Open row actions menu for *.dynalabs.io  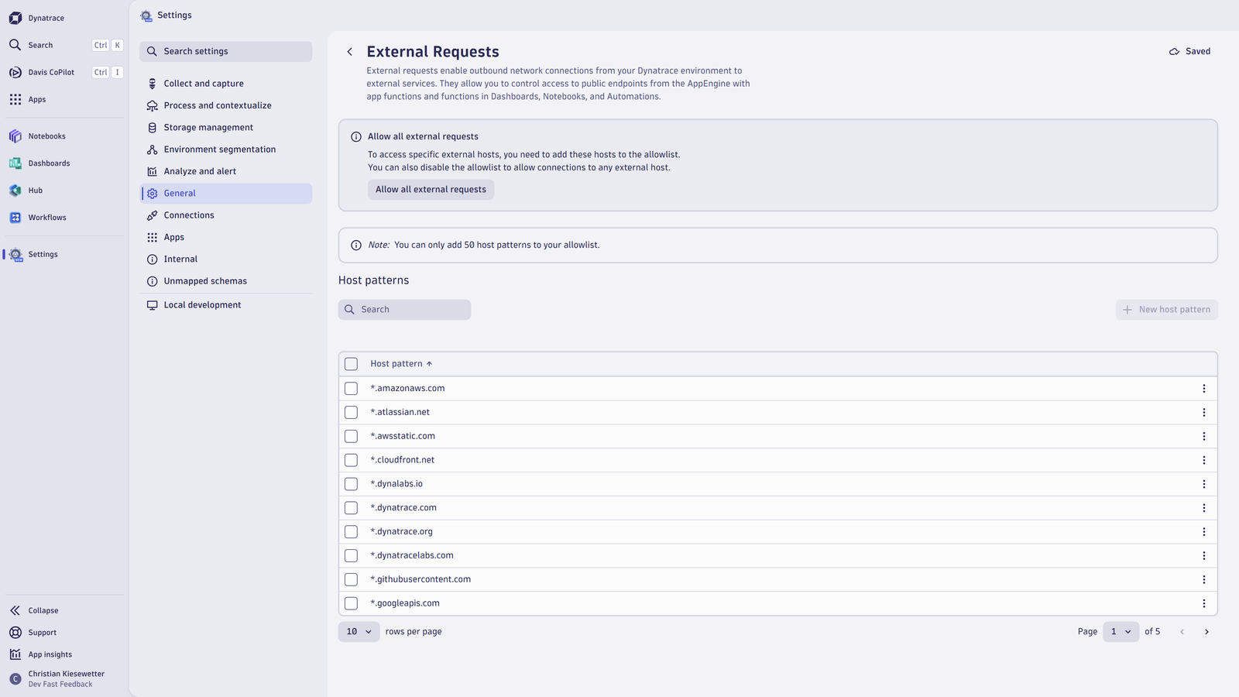[1204, 484]
